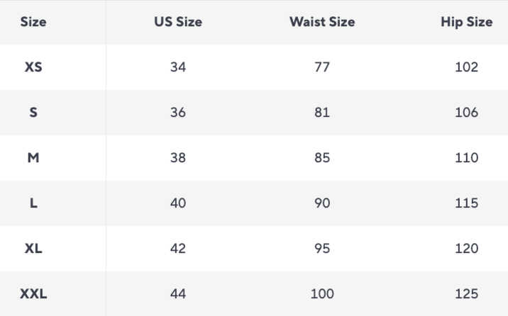Image resolution: width=508 pixels, height=316 pixels.
Task: Select the XXL size row label
Action: click(33, 294)
